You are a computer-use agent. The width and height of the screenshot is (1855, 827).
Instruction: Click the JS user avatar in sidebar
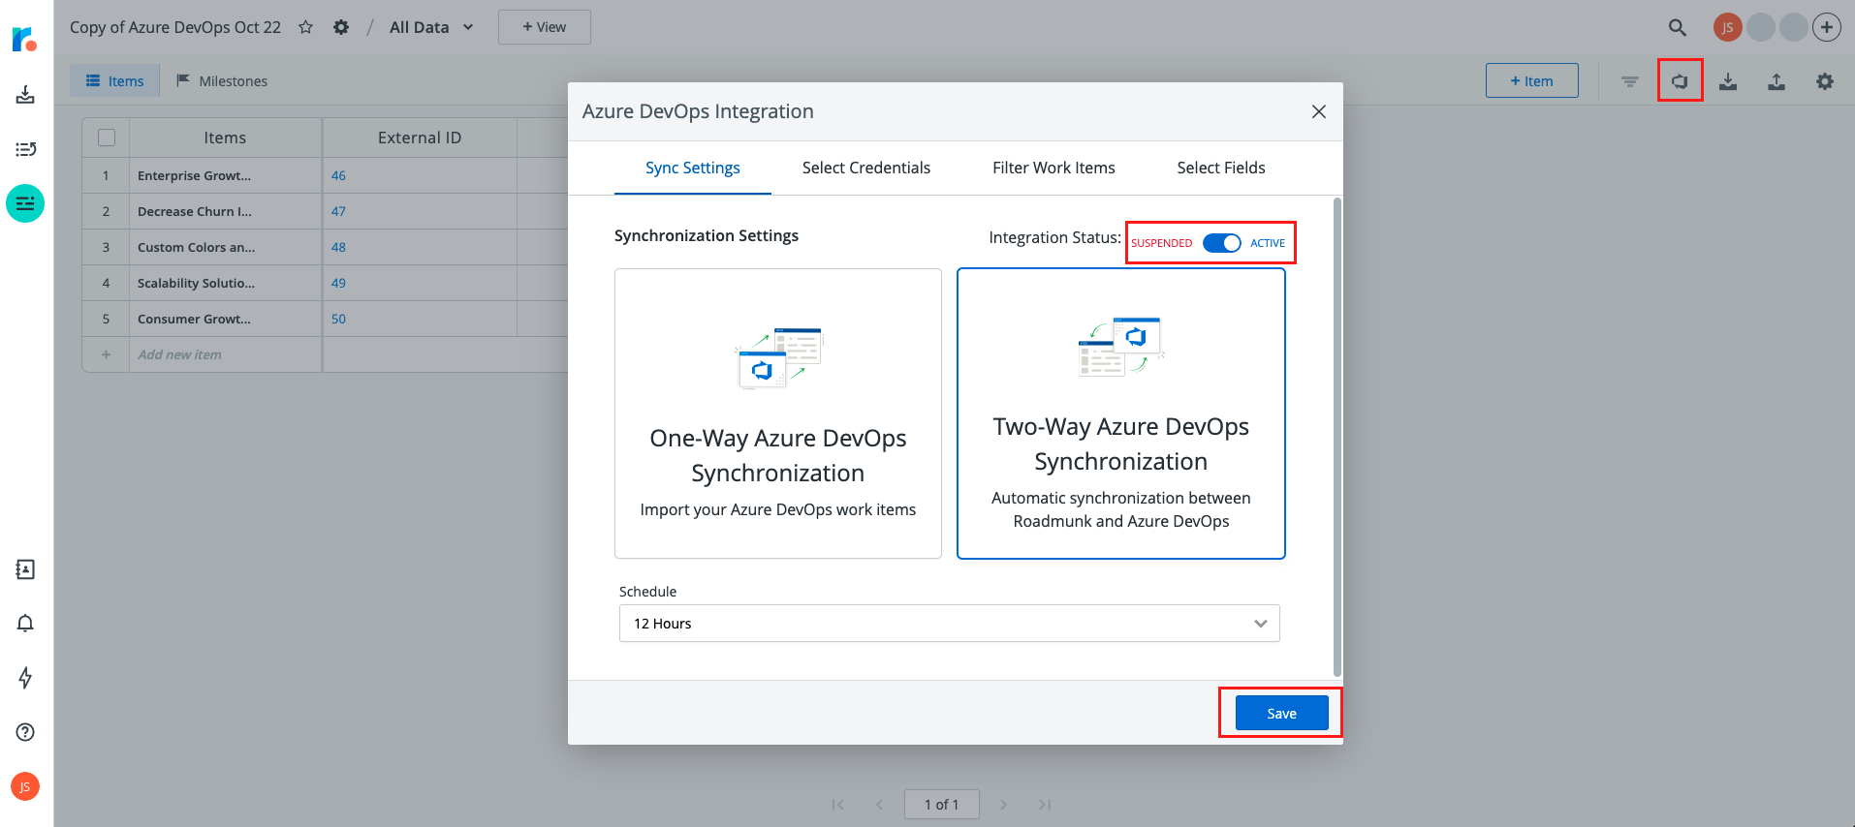[25, 786]
